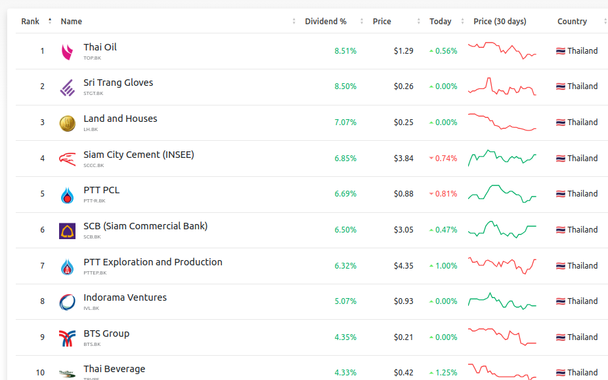The image size is (608, 380).
Task: Sort the table by Rank column
Action: pos(31,22)
